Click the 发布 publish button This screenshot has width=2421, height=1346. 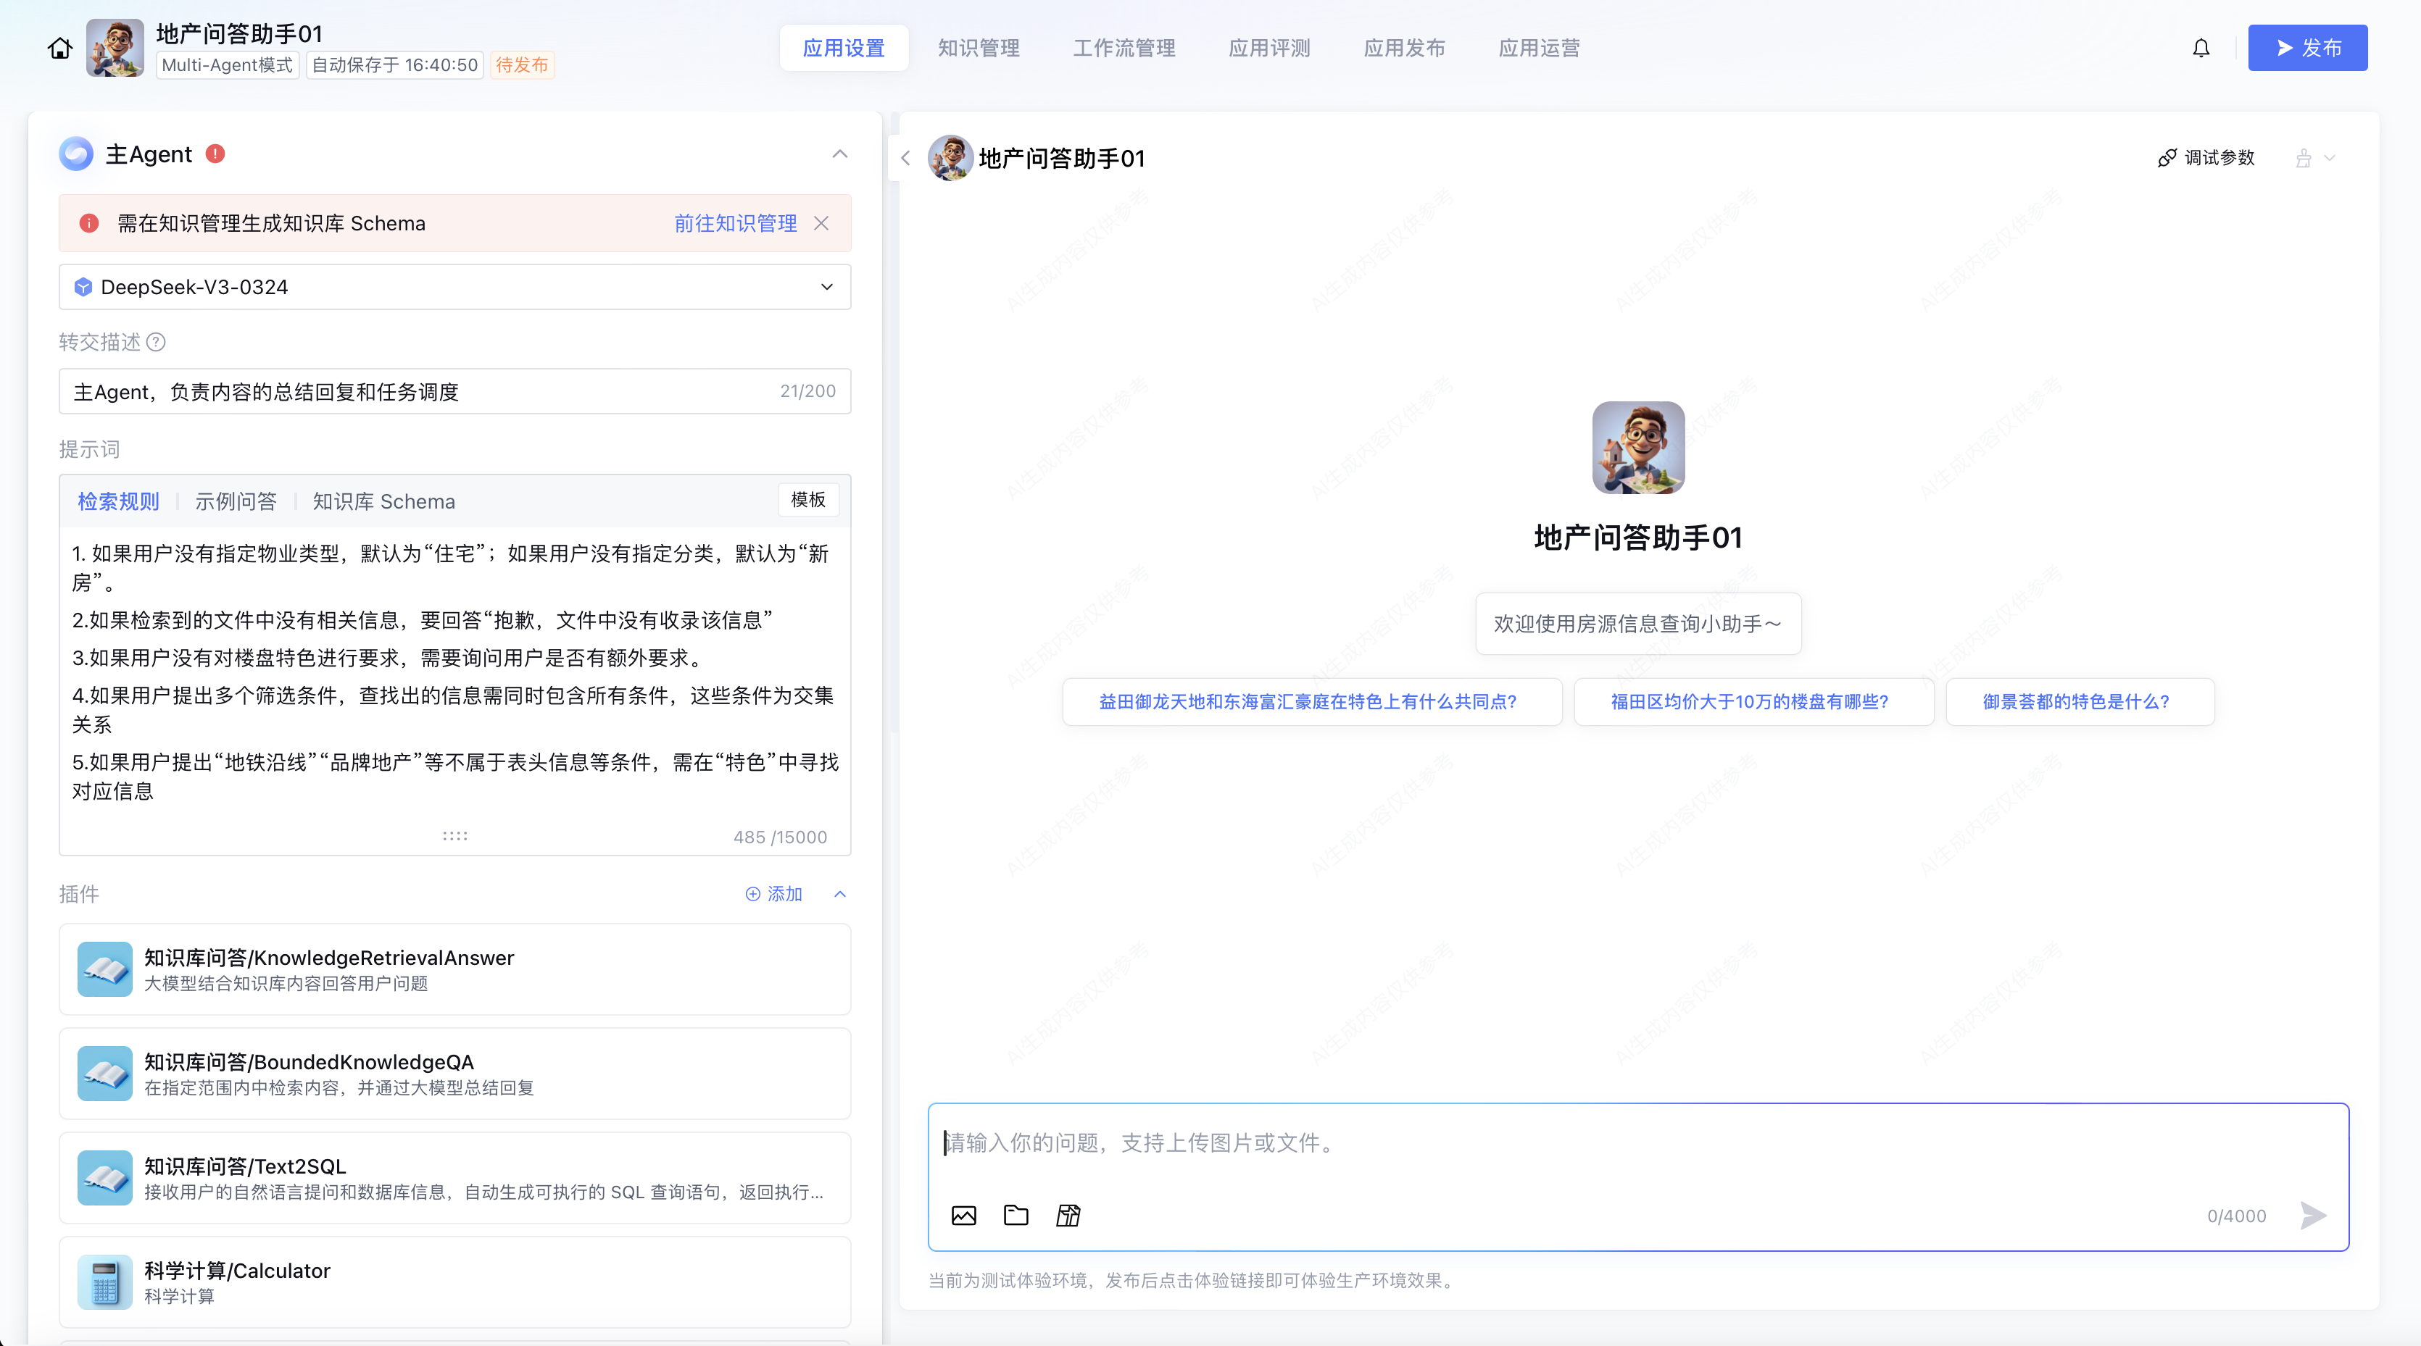click(x=2306, y=48)
